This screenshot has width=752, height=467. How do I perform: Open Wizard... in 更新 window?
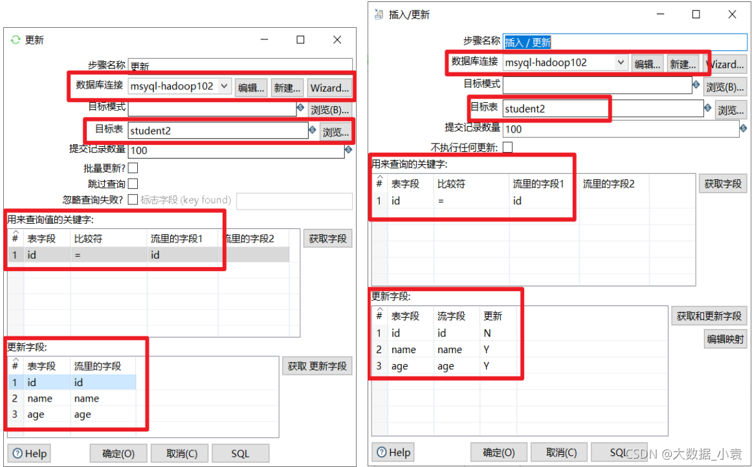click(329, 88)
